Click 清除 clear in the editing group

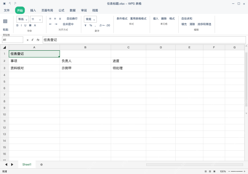point(192,24)
